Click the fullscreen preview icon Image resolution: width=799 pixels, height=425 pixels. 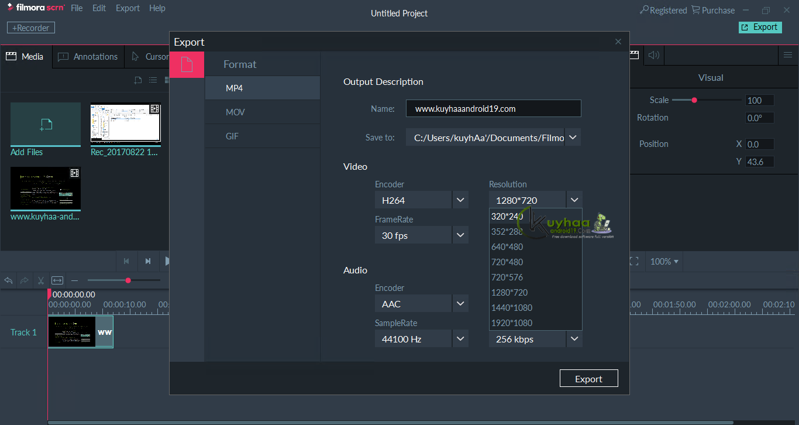pyautogui.click(x=634, y=261)
